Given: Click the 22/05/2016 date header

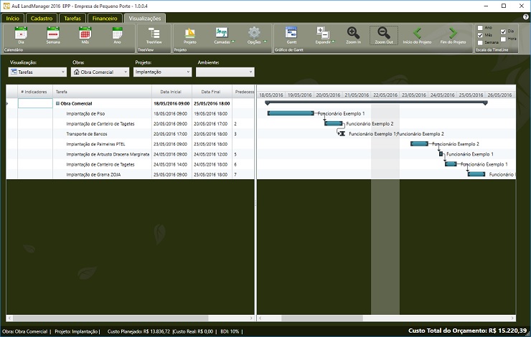Looking at the screenshot, I should point(385,95).
